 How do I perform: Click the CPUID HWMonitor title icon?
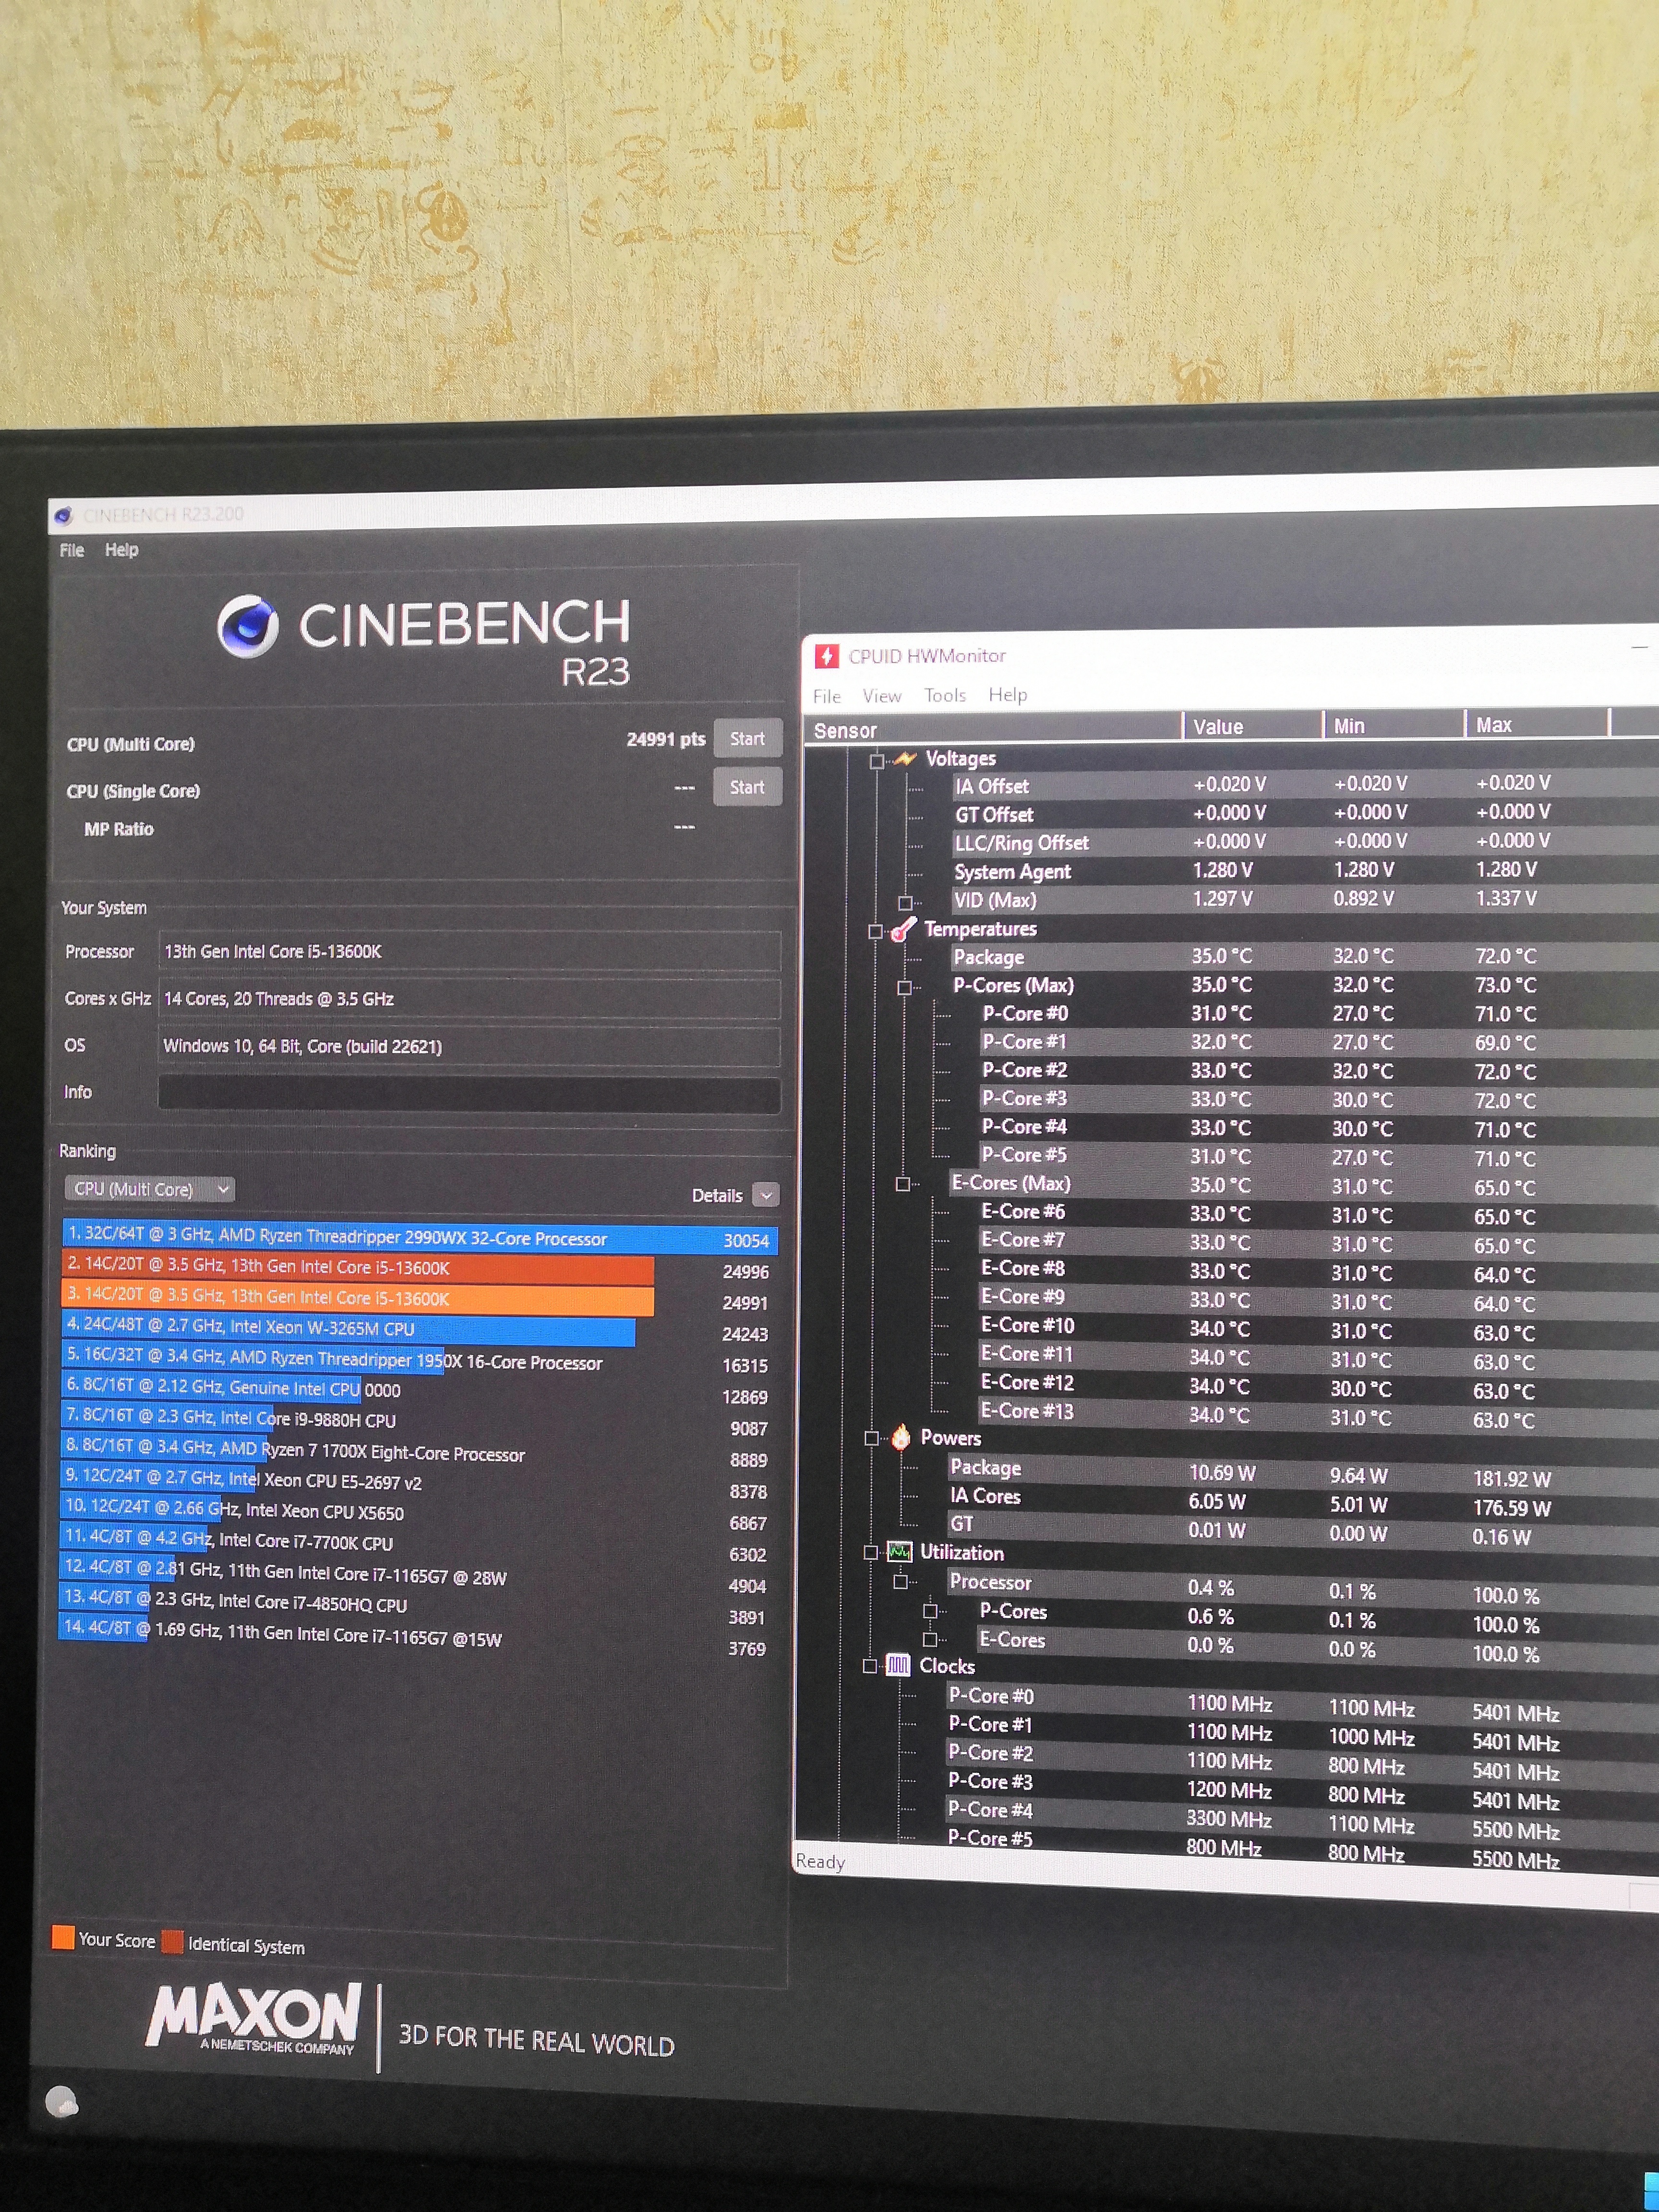point(826,656)
